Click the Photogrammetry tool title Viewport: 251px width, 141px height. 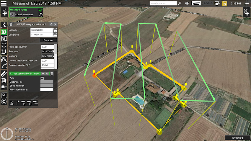coord(31,24)
